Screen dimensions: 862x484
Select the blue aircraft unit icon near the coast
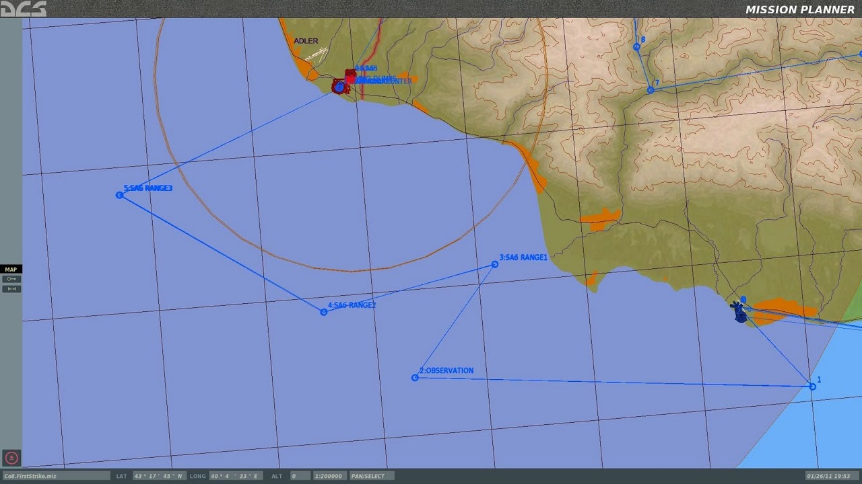tap(739, 311)
